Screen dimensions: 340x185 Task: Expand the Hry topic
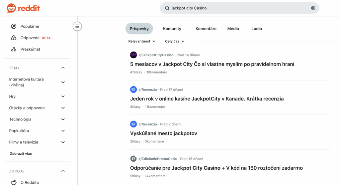point(63,96)
